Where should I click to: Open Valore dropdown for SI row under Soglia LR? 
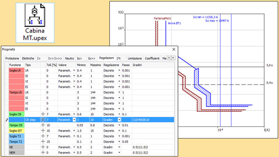click(x=74, y=76)
